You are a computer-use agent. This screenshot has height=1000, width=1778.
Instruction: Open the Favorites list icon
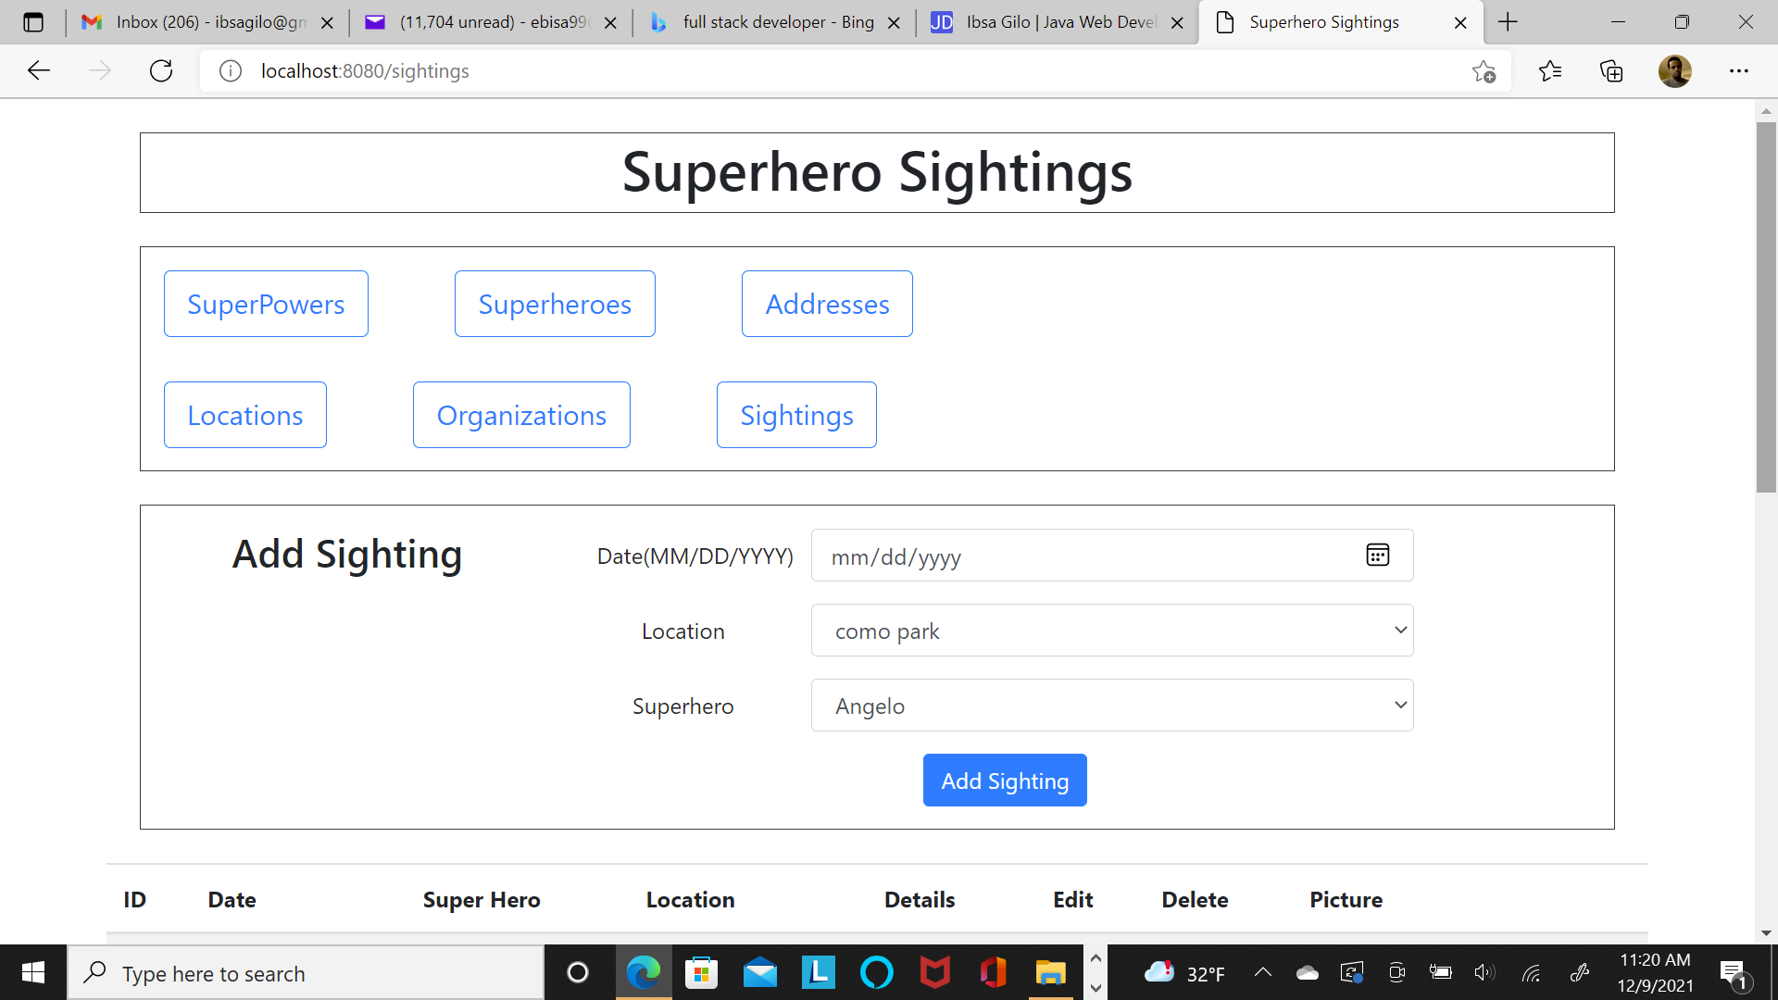pos(1549,71)
